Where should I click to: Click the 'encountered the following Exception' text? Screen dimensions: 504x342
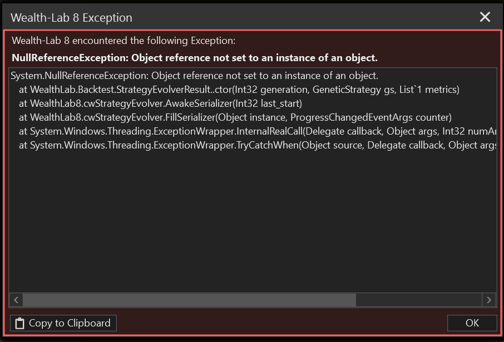point(154,41)
